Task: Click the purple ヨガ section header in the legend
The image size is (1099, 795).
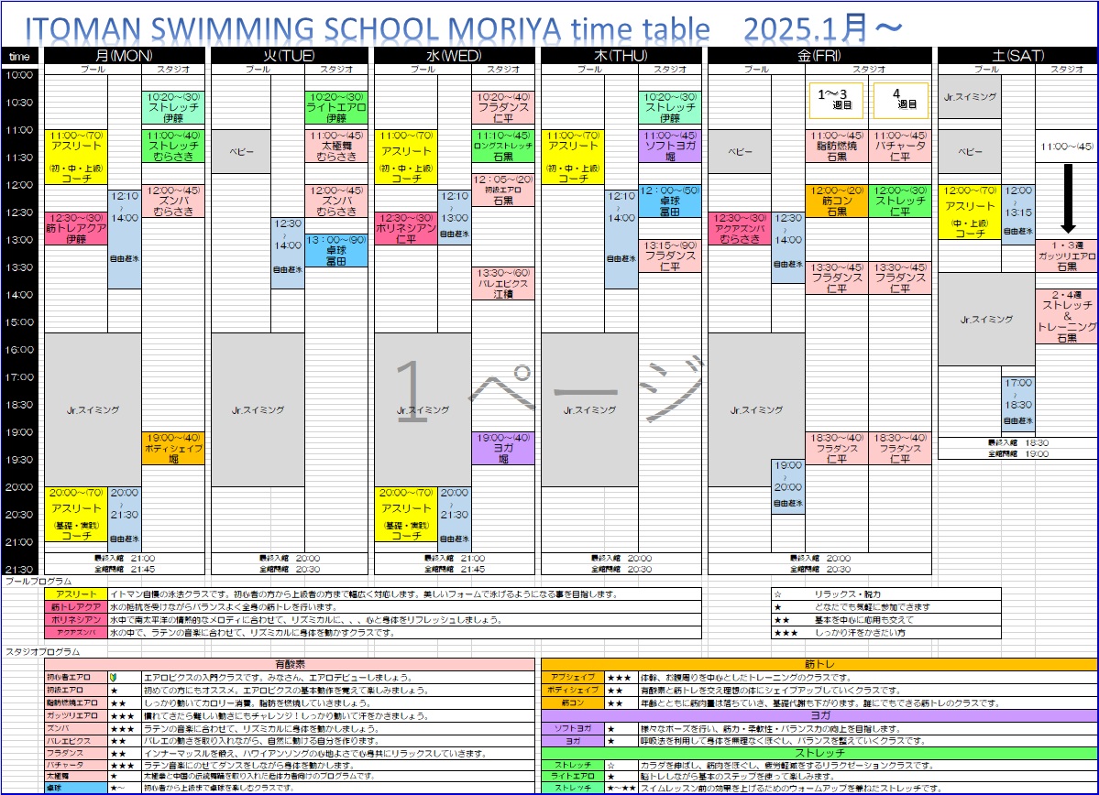Action: 819,715
